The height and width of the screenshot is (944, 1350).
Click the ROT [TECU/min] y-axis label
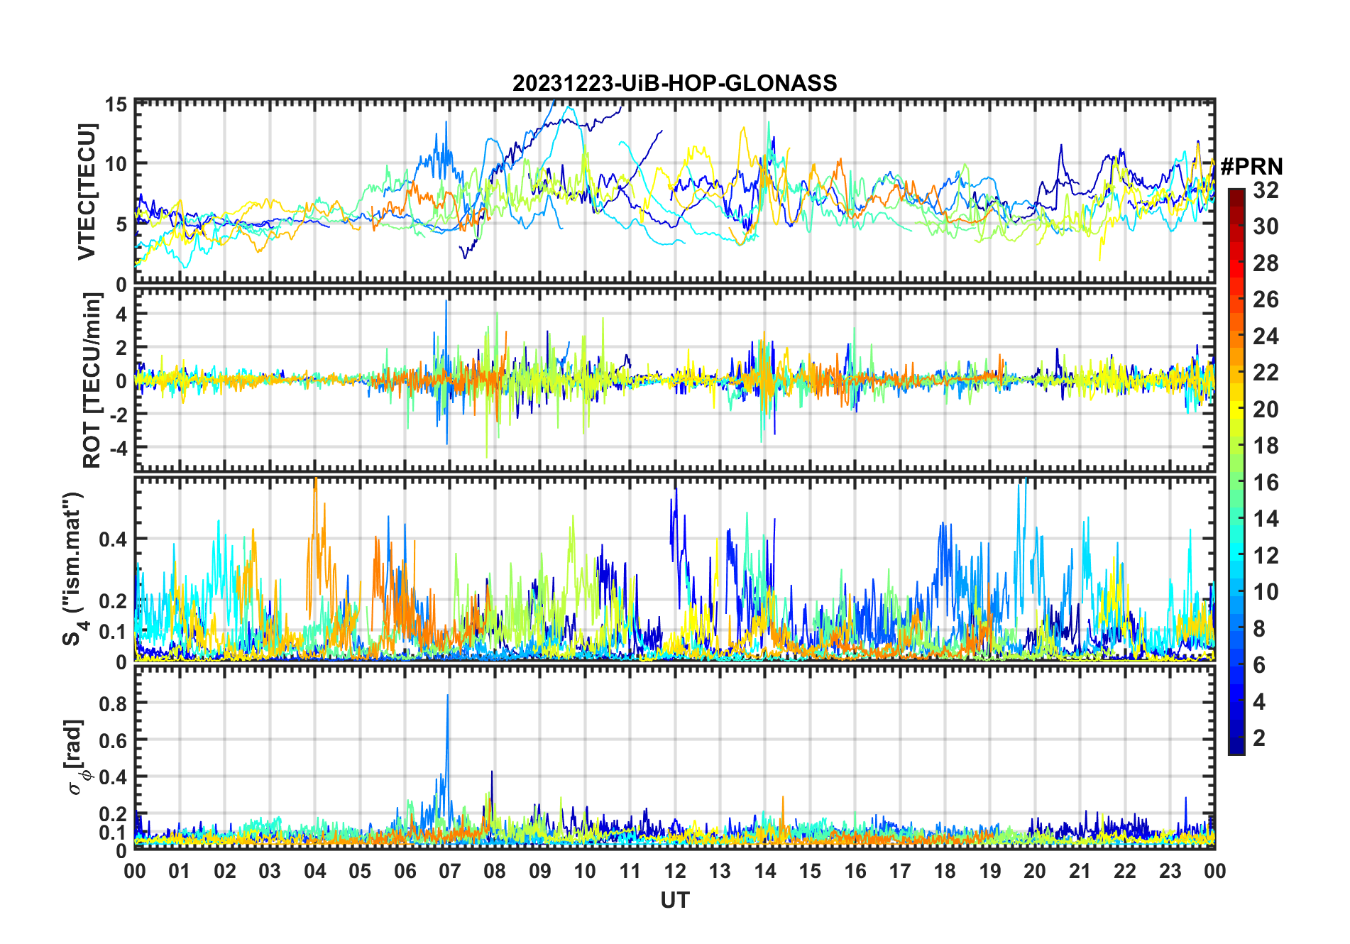coord(92,380)
